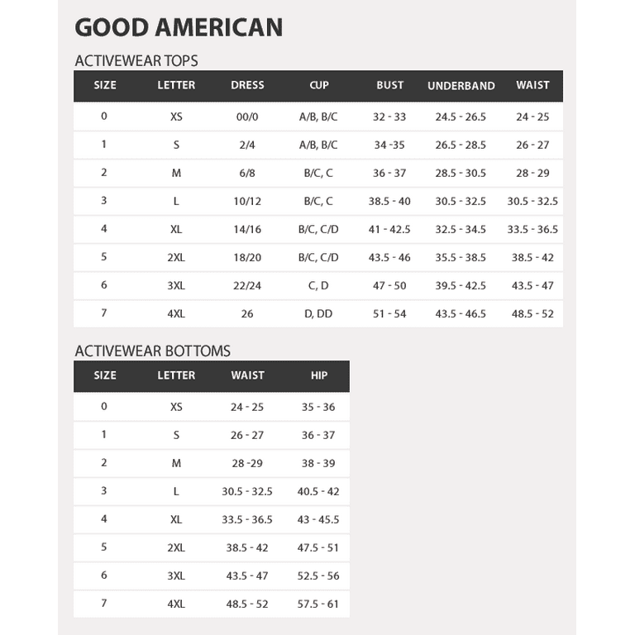Screen dimensions: 635x635
Task: Select the ACTIVEWEAR BOTTOMS section title
Action: 152,351
